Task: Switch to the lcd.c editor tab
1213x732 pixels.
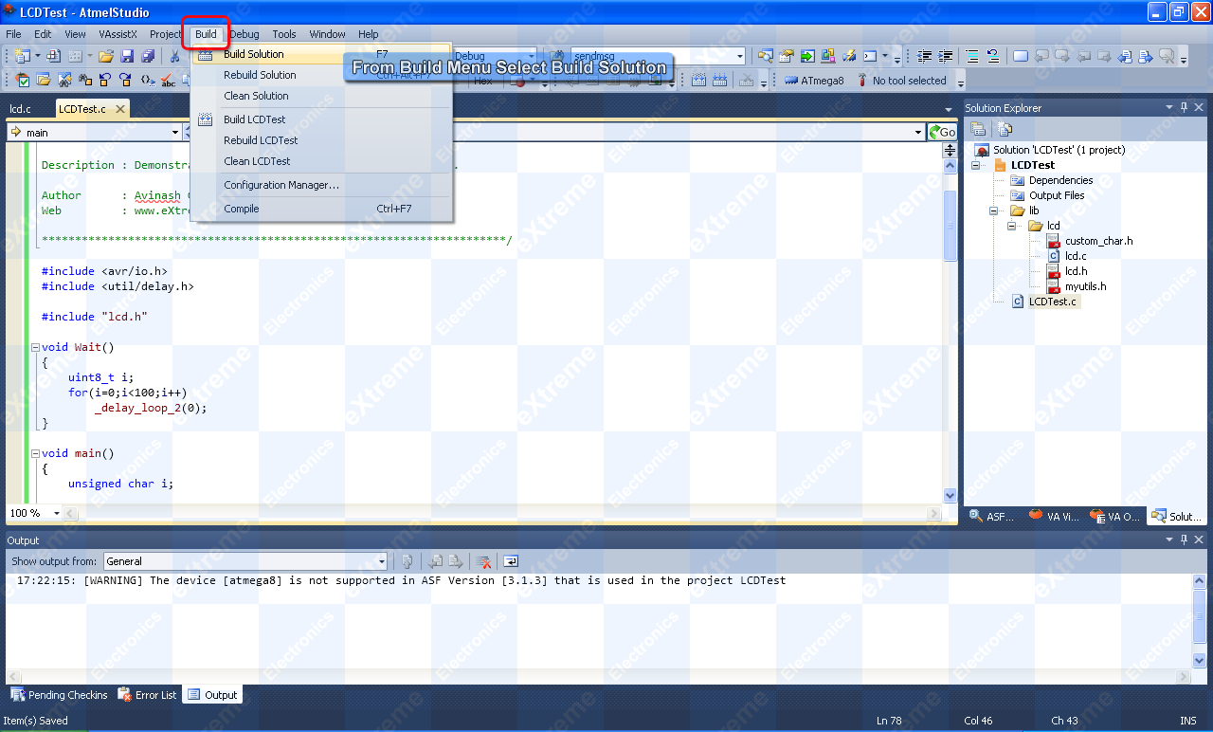Action: click(21, 109)
